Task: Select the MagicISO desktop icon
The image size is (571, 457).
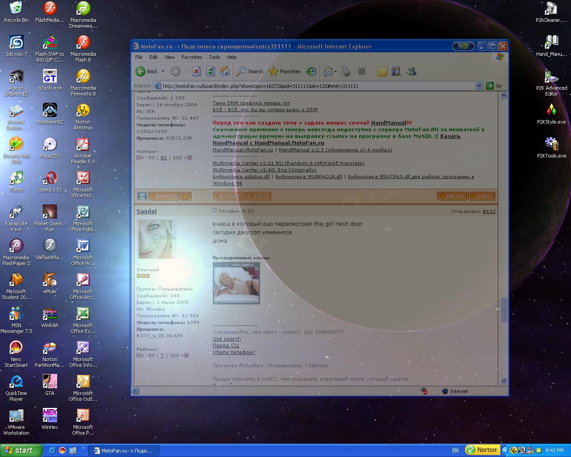Action: click(x=50, y=148)
